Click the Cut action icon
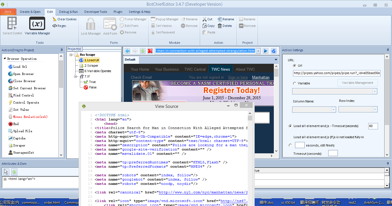392x206 pixels. click(205, 19)
